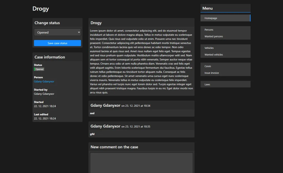
Task: Expand the status selector showing "Opened"
Action: (x=57, y=32)
